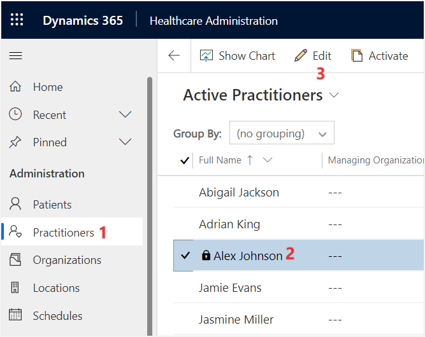Click the Activate command icon
Screen dimensions: 425x337
(x=357, y=56)
